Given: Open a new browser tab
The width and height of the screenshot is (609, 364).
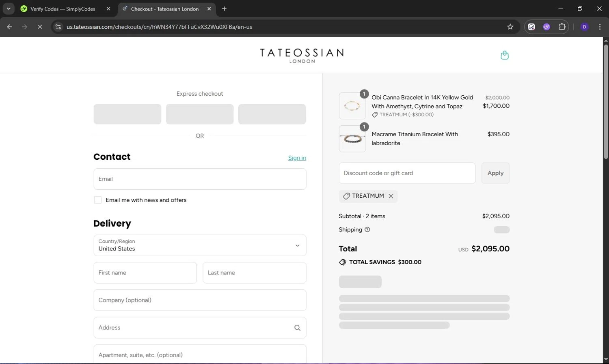Looking at the screenshot, I should tap(224, 9).
